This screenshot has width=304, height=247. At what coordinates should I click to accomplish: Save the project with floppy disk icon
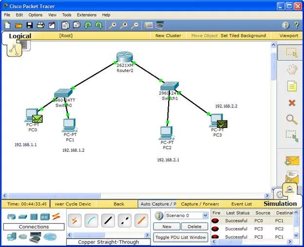click(30, 25)
